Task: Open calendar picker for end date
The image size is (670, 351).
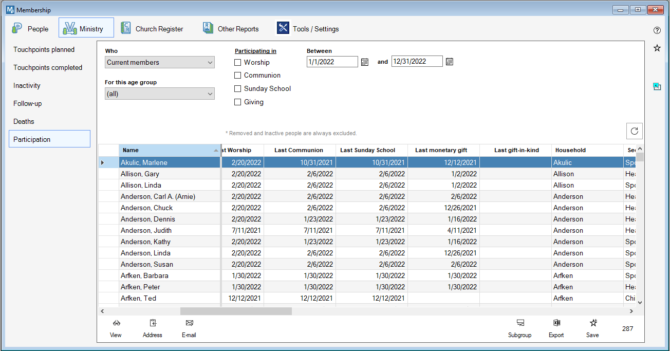Action: (x=449, y=62)
